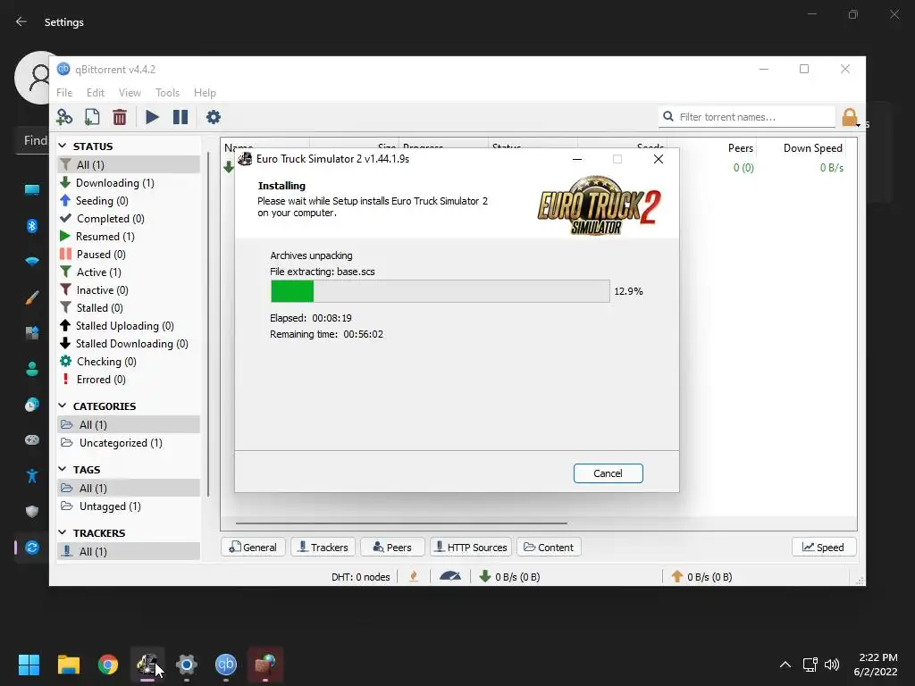Switch to the Trackers tab
This screenshot has height=686, width=915.
pyautogui.click(x=323, y=548)
